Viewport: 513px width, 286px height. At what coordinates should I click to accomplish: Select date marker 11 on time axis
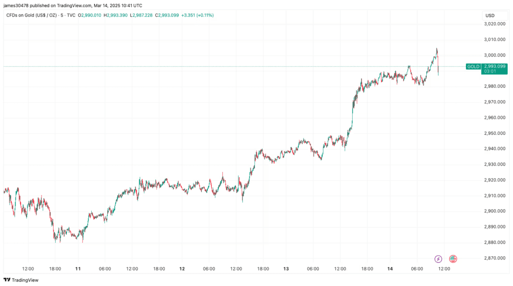(x=78, y=269)
